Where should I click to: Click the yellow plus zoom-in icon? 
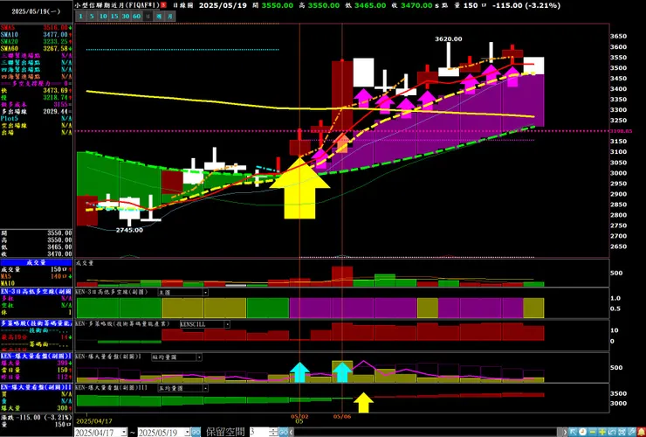[x=602, y=432]
